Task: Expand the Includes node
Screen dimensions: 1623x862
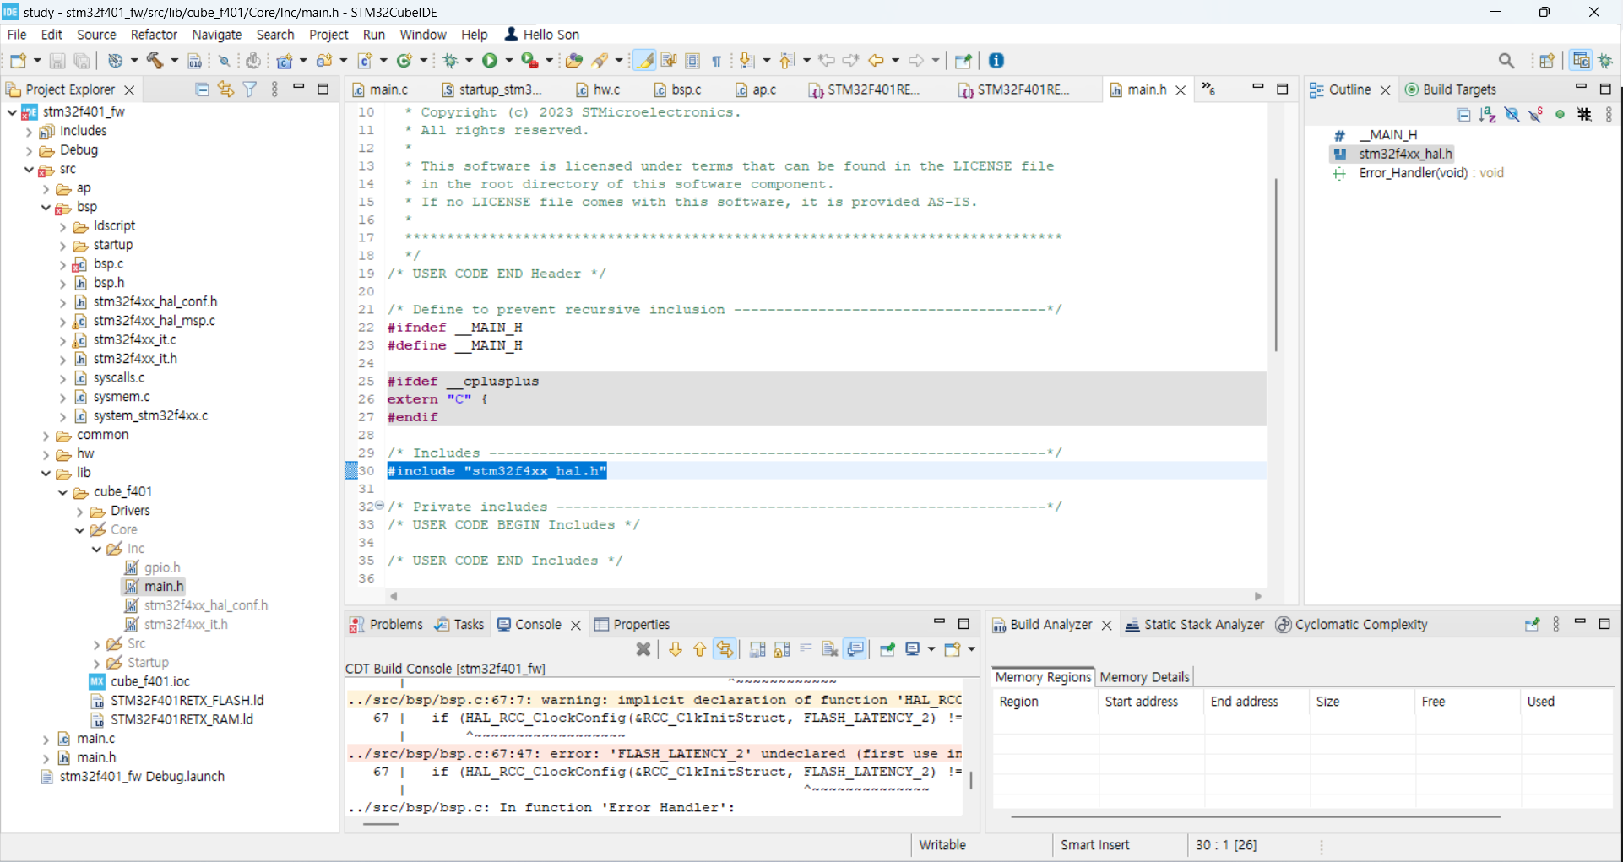Action: (x=29, y=131)
